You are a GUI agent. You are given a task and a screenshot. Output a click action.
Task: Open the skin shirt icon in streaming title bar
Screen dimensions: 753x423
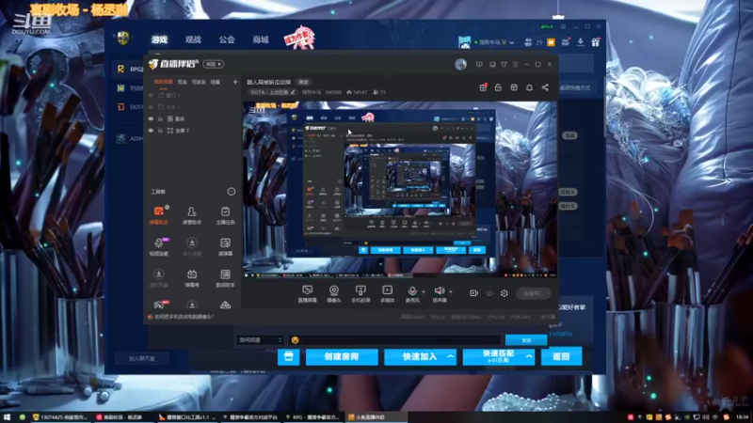click(x=504, y=64)
